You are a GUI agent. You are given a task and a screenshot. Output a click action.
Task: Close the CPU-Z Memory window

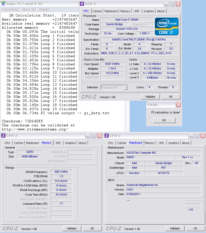pyautogui.click(x=99, y=136)
